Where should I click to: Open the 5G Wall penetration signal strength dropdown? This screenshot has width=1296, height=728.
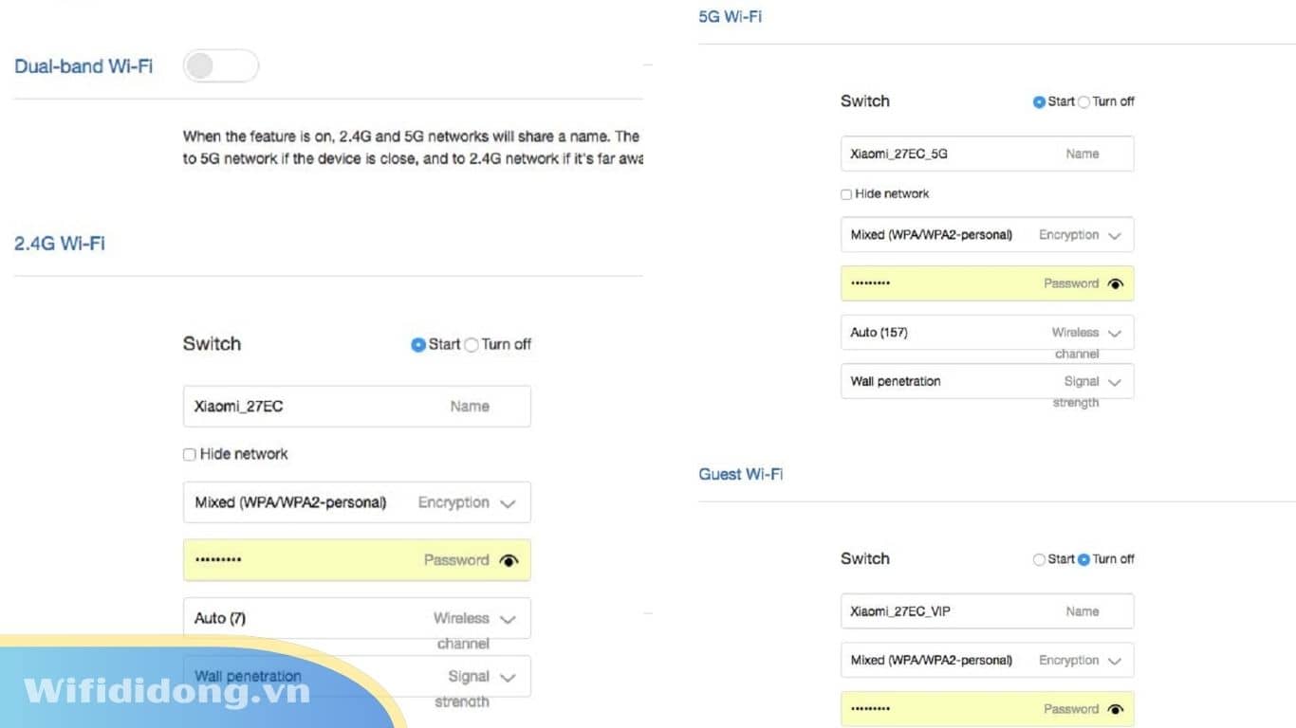1115,382
